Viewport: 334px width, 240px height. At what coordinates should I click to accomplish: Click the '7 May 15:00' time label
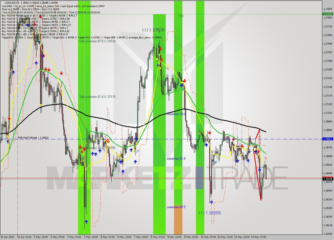(141, 237)
